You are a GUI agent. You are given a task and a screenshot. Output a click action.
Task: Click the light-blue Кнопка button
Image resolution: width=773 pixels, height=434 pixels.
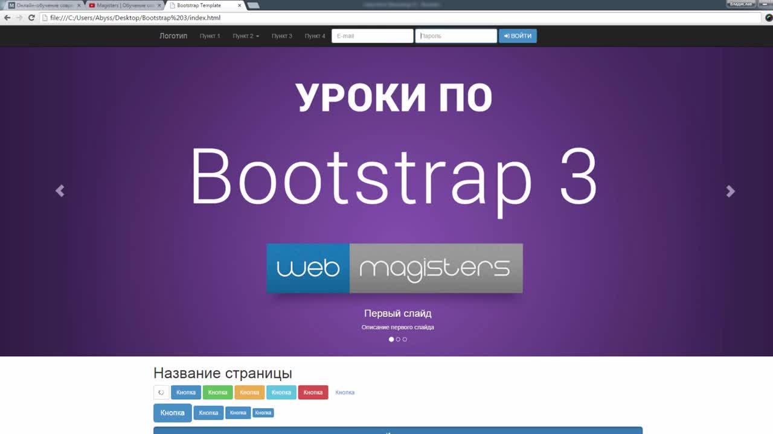[x=281, y=392]
